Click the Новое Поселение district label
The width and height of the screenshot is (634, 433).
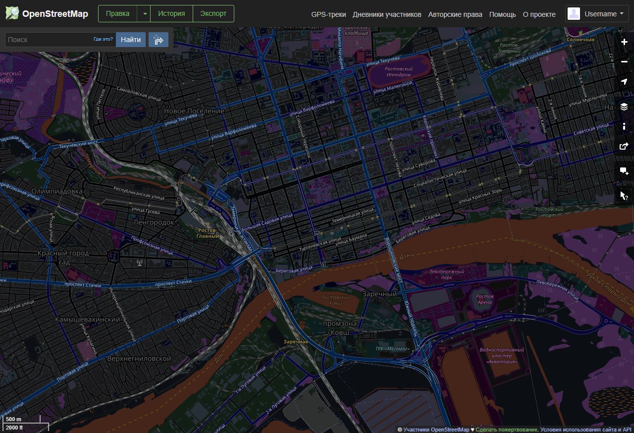point(194,111)
